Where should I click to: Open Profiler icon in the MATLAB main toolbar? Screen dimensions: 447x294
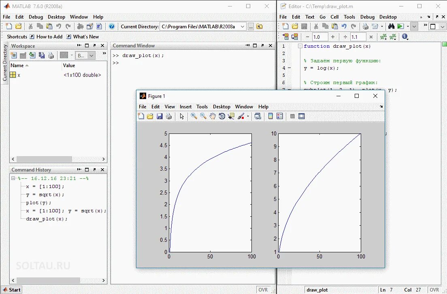point(99,26)
